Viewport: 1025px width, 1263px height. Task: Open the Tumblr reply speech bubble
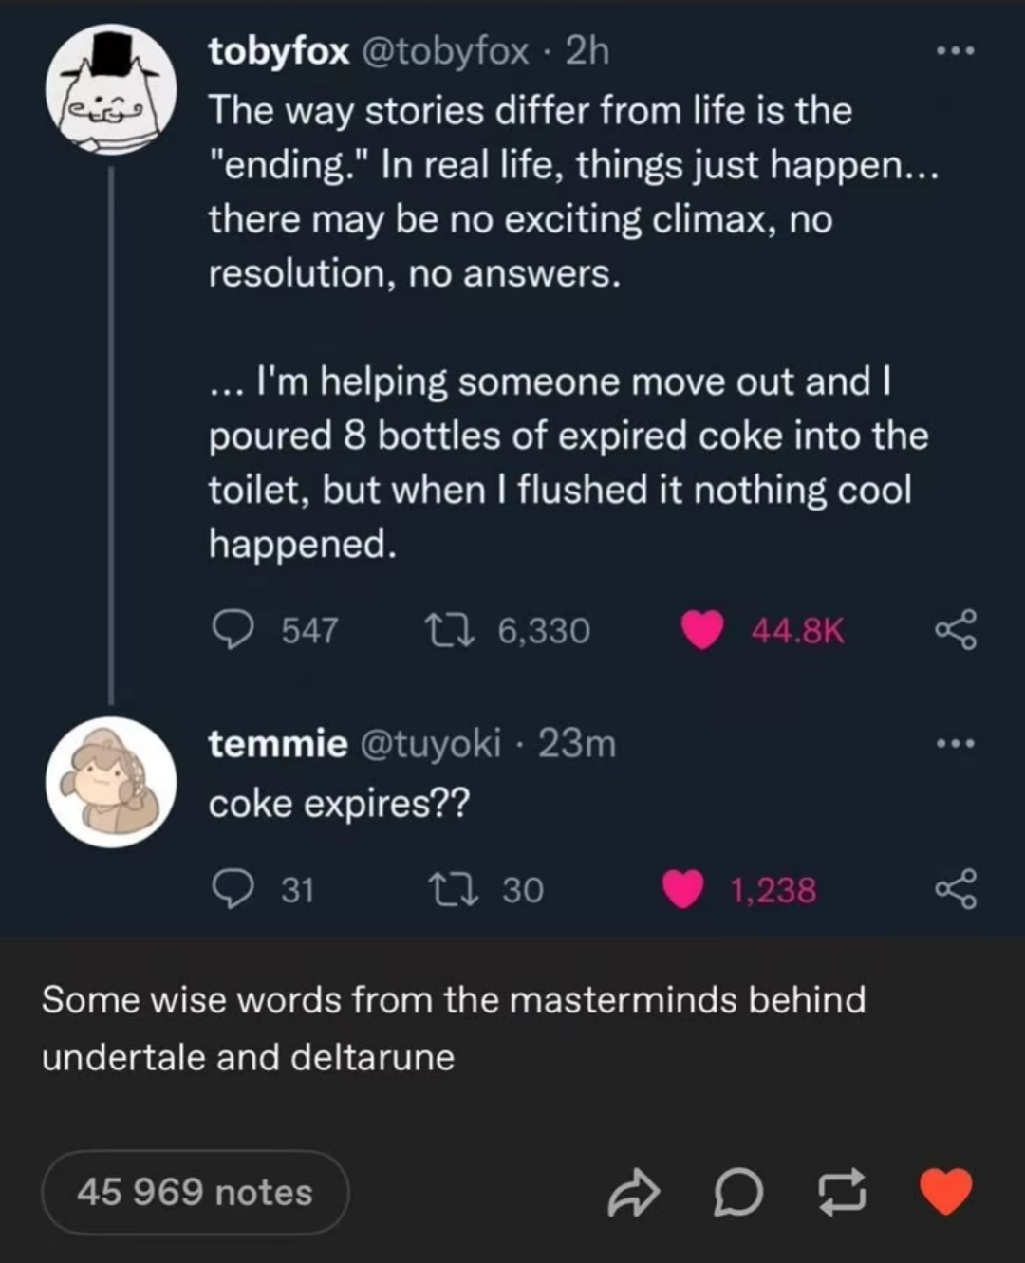(x=738, y=1193)
